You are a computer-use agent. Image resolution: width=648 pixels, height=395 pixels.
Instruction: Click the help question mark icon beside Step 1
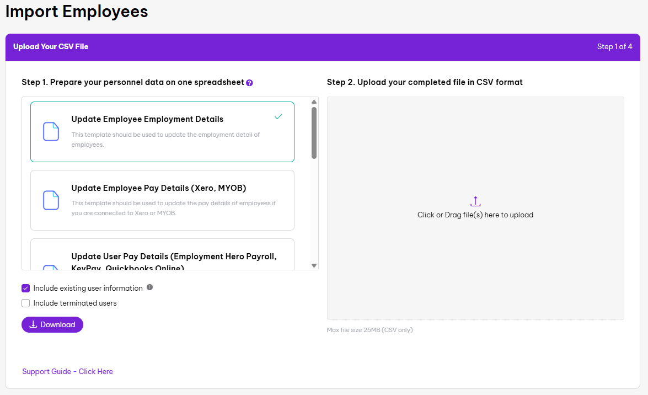tap(249, 83)
